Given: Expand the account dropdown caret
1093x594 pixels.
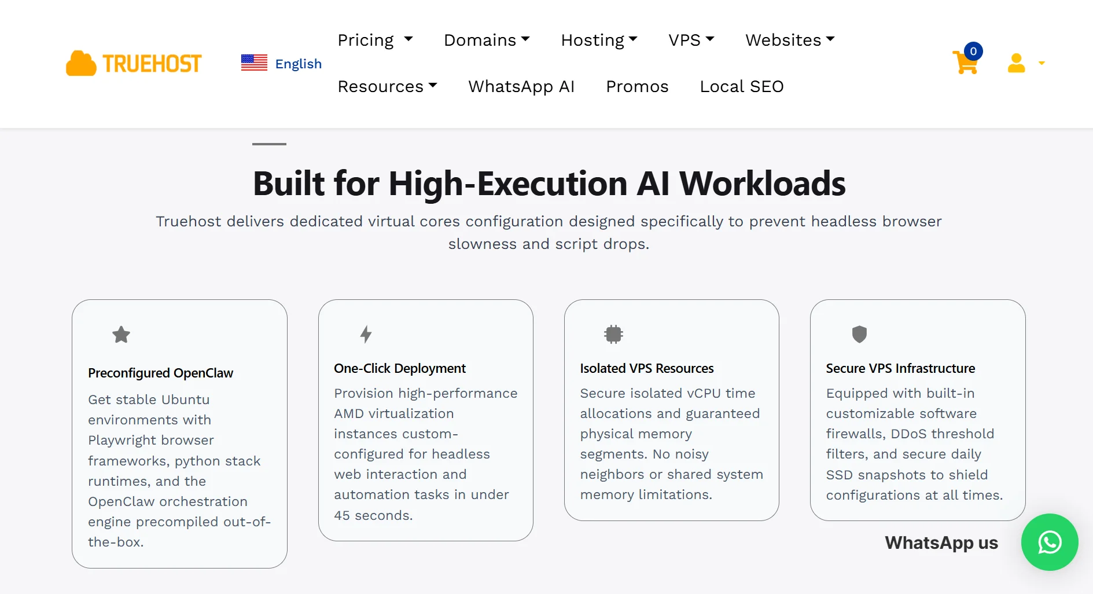Looking at the screenshot, I should [x=1042, y=63].
